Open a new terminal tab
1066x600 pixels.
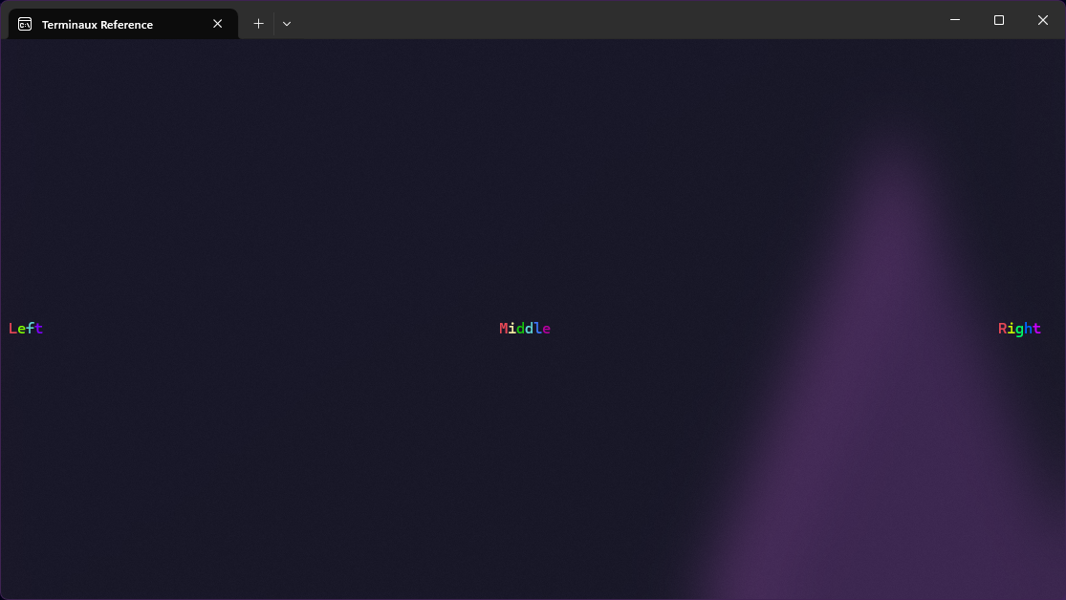tap(258, 24)
